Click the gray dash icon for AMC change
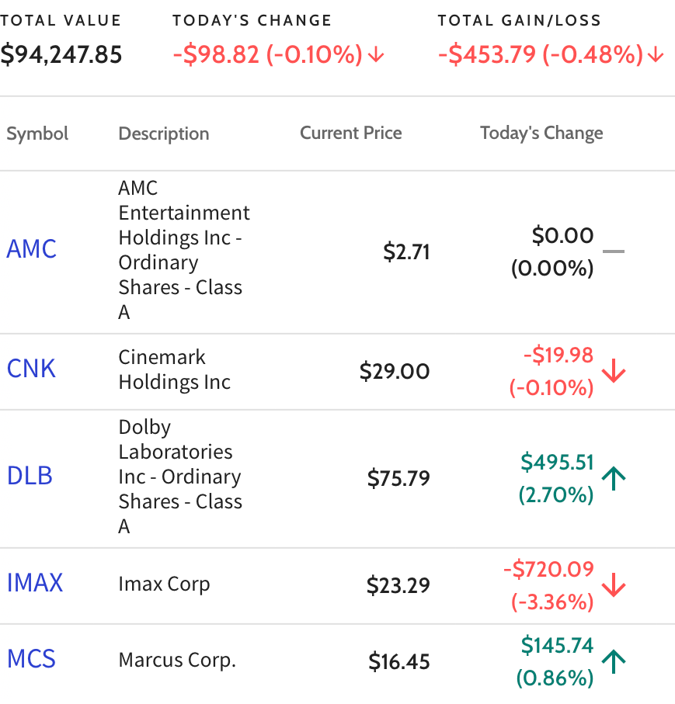The height and width of the screenshot is (704, 675). [614, 251]
